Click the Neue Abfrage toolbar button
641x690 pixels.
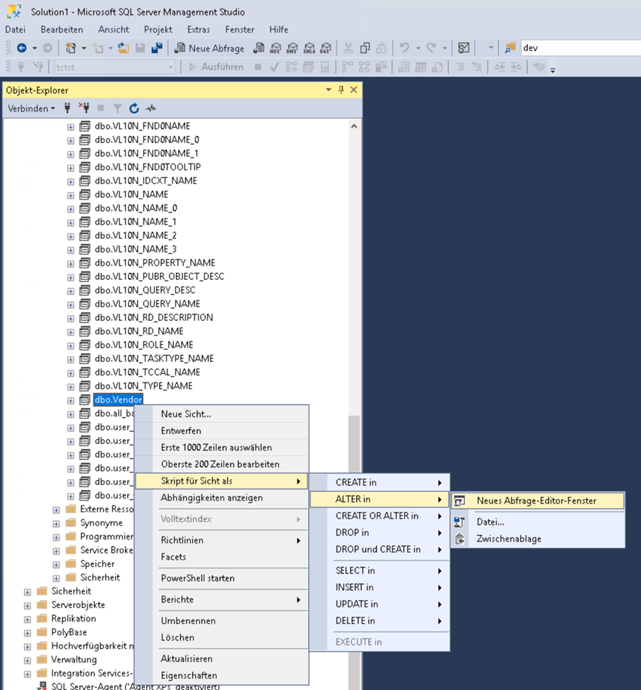click(209, 48)
